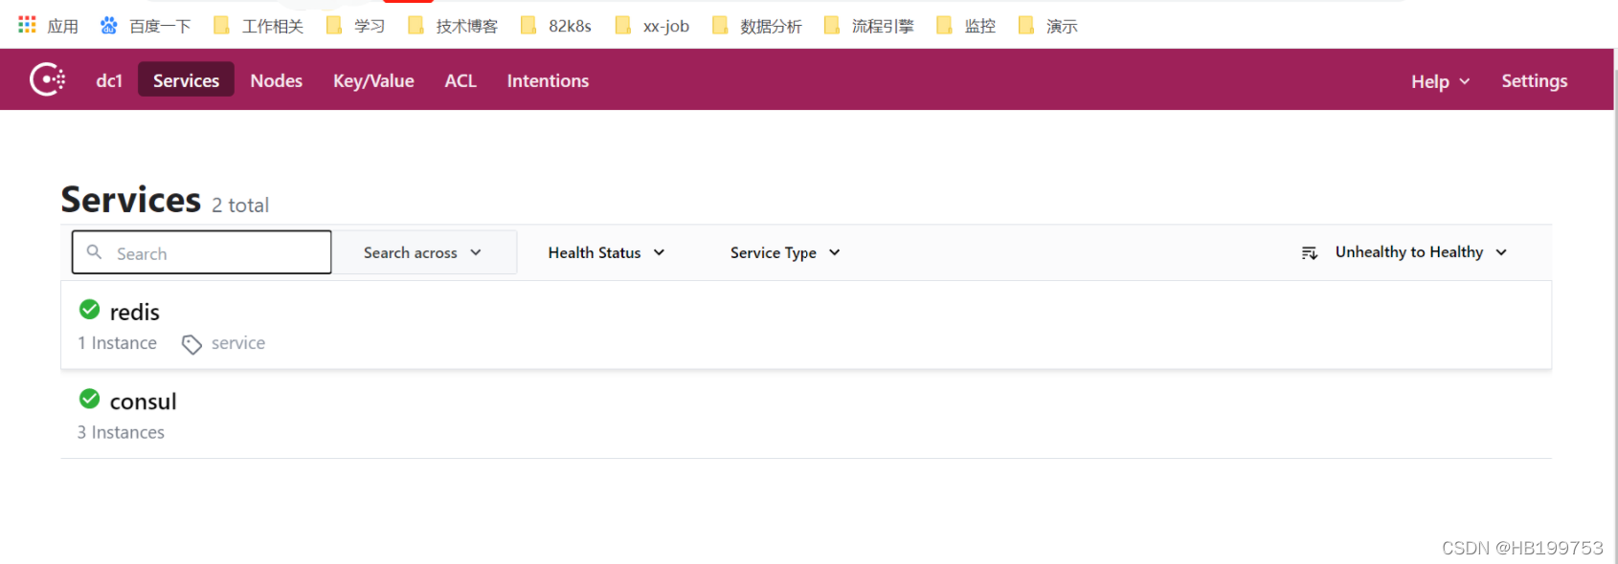Image resolution: width=1618 pixels, height=564 pixels.
Task: Open the 学习 bookmark folder
Action: [356, 26]
